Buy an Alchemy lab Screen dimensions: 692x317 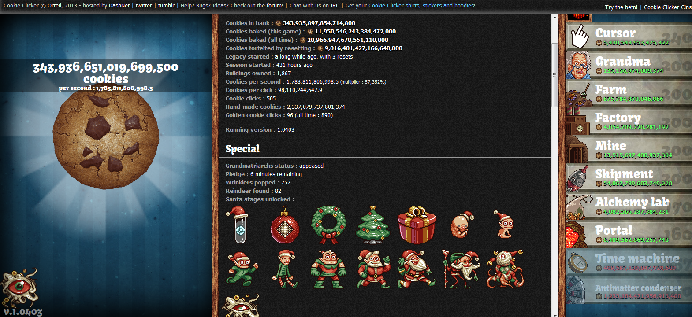(629, 206)
